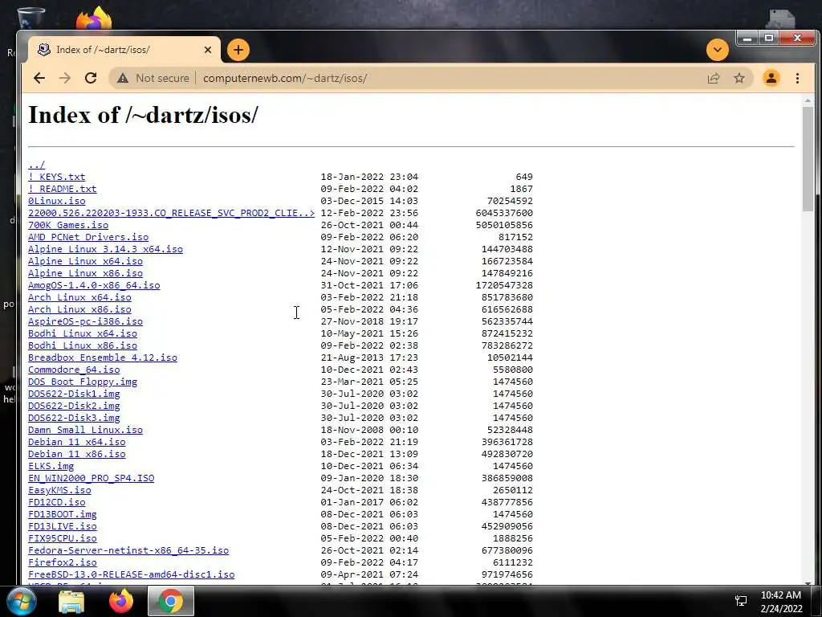Launch Firefox from the taskbar

tap(121, 601)
